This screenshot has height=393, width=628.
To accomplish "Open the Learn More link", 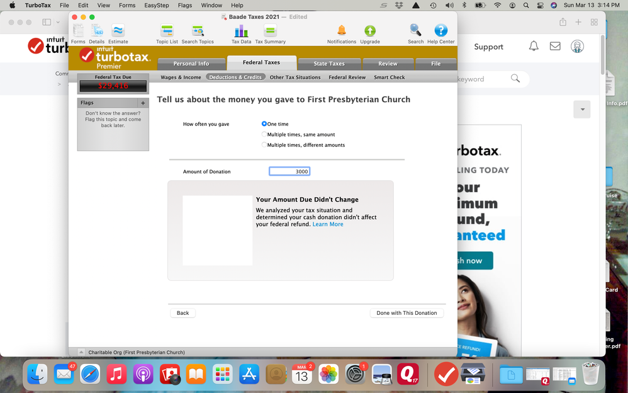I will click(x=328, y=224).
